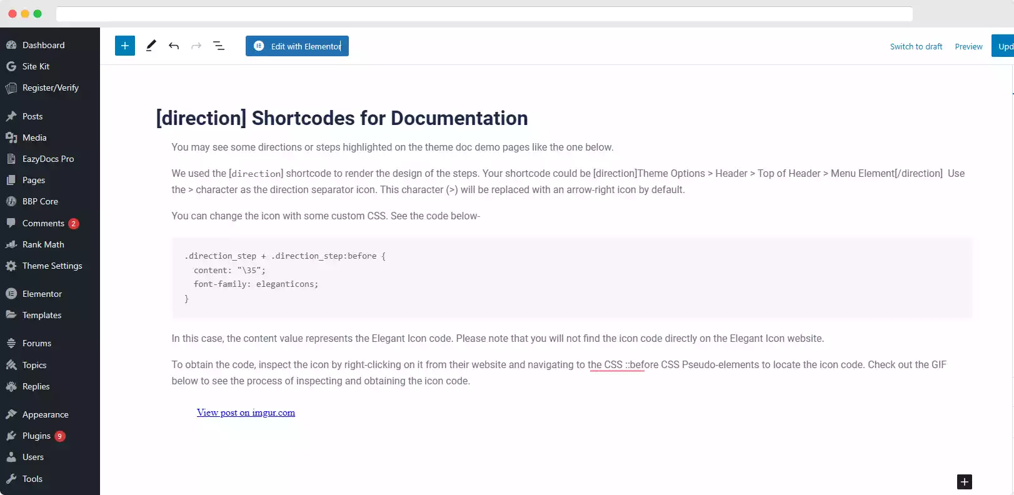Click the Appearance brush icon
The image size is (1014, 495).
tap(11, 414)
